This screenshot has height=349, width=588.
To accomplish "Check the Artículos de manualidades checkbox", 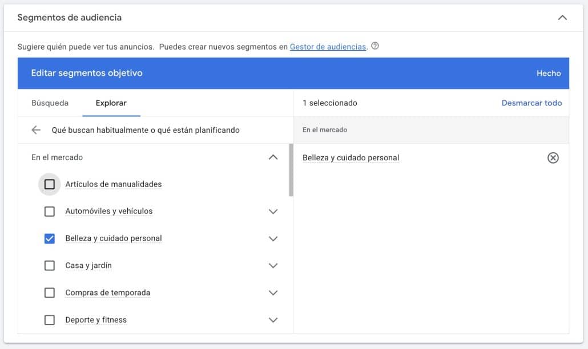I will [x=50, y=184].
